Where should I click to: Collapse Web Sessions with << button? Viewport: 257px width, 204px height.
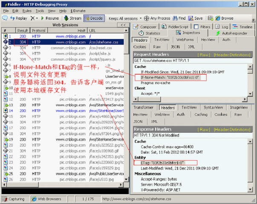click(123, 25)
